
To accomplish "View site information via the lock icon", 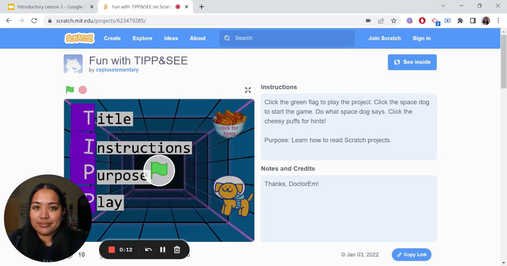I will point(50,21).
